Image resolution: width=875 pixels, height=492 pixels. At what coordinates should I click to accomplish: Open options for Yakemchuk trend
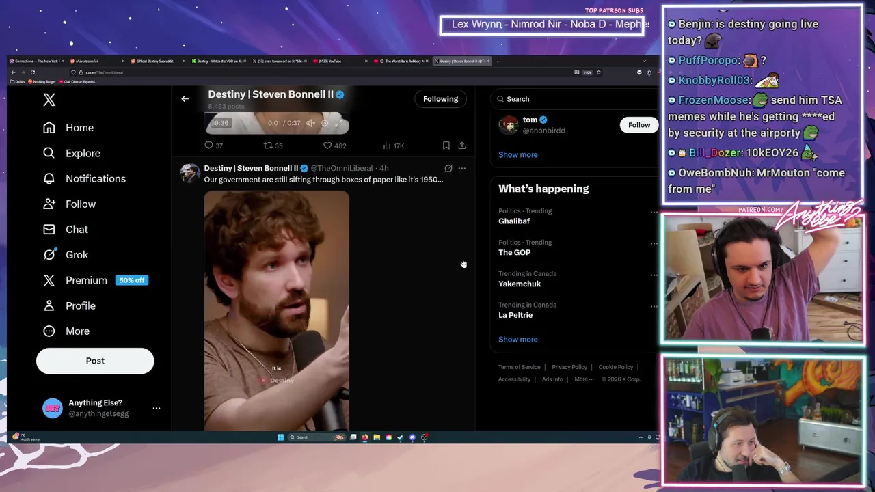(654, 275)
